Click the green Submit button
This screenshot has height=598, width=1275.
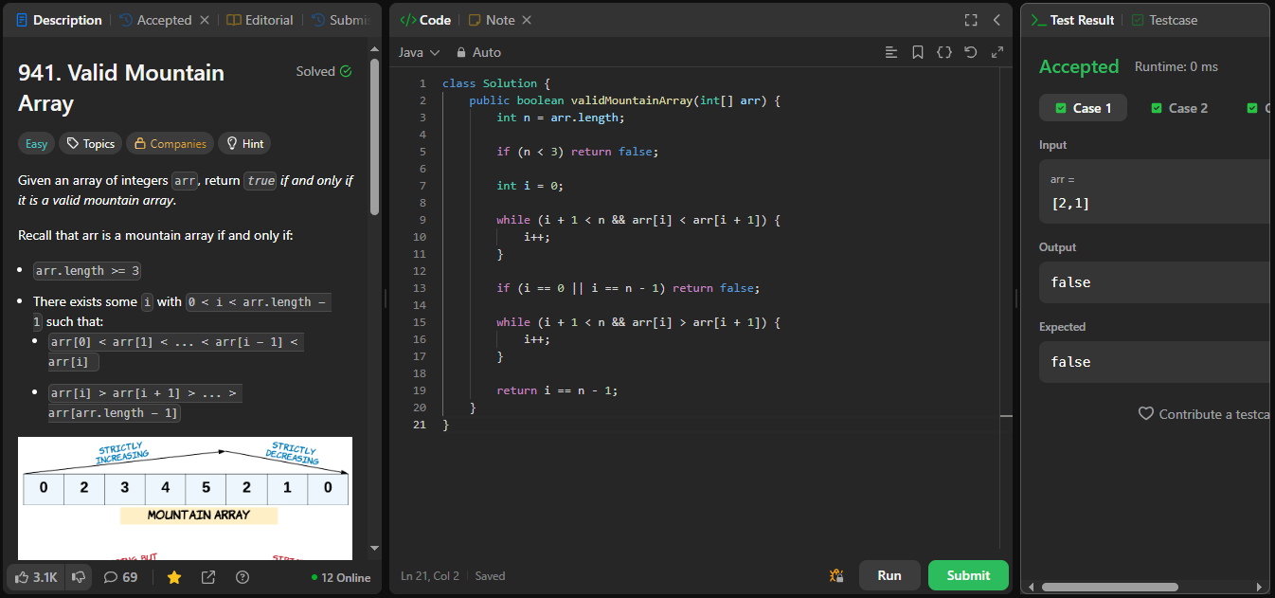(x=968, y=575)
